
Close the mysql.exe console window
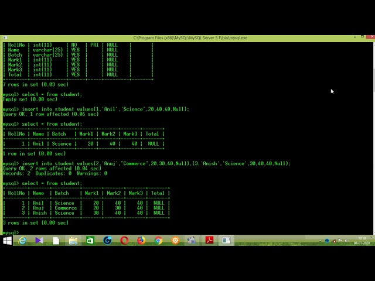[371, 36]
